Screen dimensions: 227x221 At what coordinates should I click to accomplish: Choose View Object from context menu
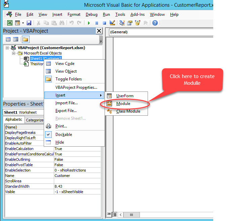[x=74, y=71]
